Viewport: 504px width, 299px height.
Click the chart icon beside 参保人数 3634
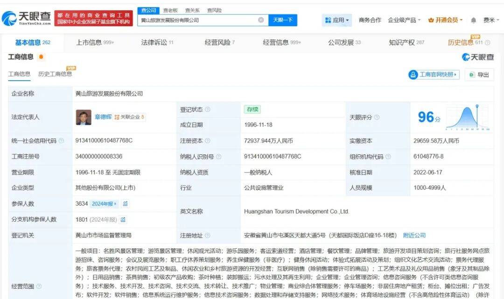click(126, 204)
